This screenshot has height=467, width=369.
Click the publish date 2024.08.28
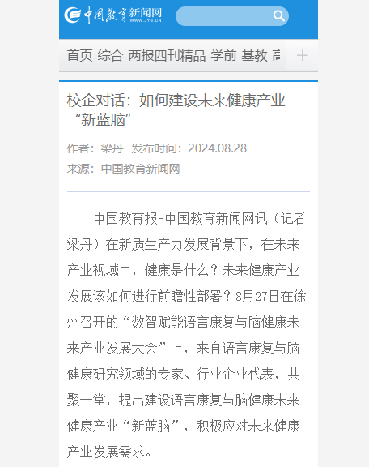click(218, 148)
